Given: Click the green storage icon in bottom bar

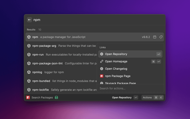Looking at the screenshot, I should (56, 98).
